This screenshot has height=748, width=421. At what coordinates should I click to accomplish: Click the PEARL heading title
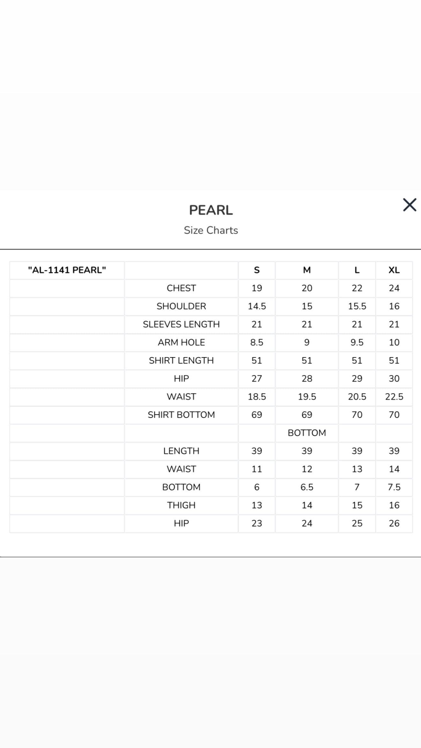211,210
